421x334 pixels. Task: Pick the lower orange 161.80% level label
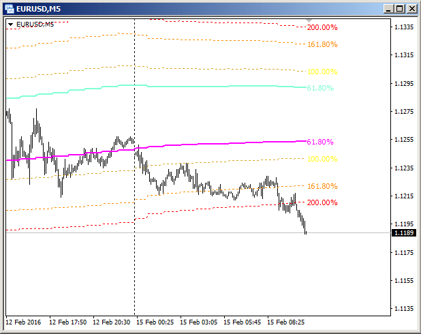pyautogui.click(x=322, y=186)
